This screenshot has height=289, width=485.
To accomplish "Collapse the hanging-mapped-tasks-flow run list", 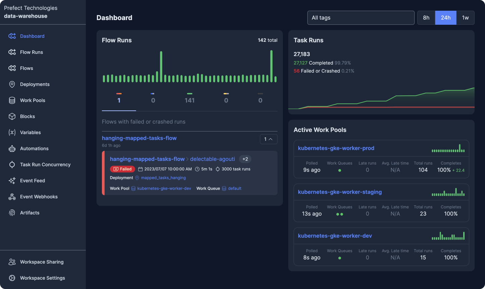I will click(268, 139).
